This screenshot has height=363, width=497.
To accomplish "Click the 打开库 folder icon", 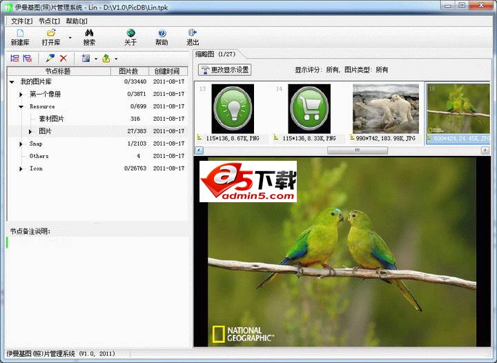I will pyautogui.click(x=51, y=32).
